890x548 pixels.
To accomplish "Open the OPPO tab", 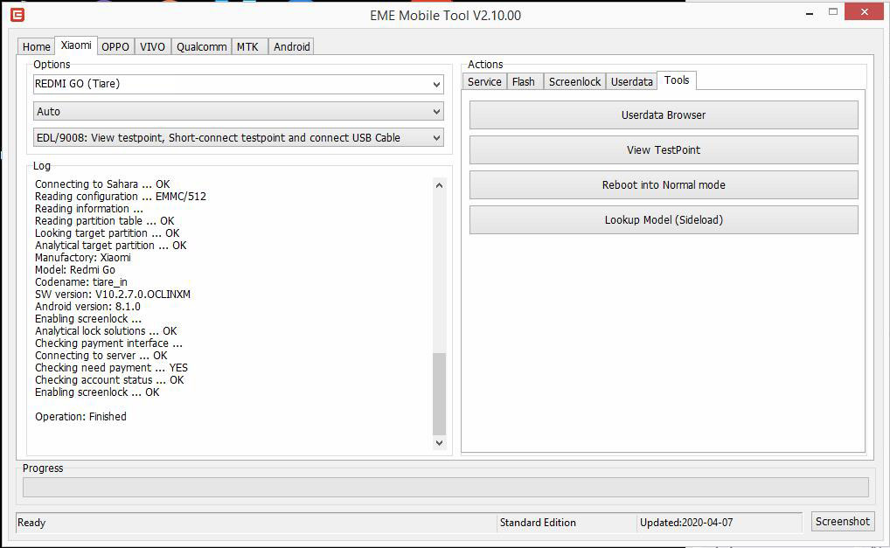I will pos(115,46).
